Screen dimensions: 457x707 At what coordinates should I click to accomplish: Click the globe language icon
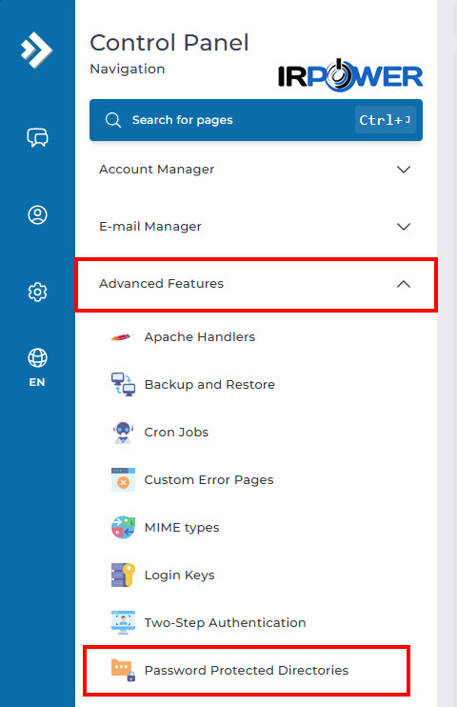point(37,357)
